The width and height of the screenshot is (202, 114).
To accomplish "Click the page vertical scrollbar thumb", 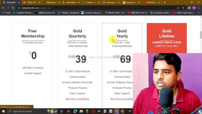I will pyautogui.click(x=201, y=35).
